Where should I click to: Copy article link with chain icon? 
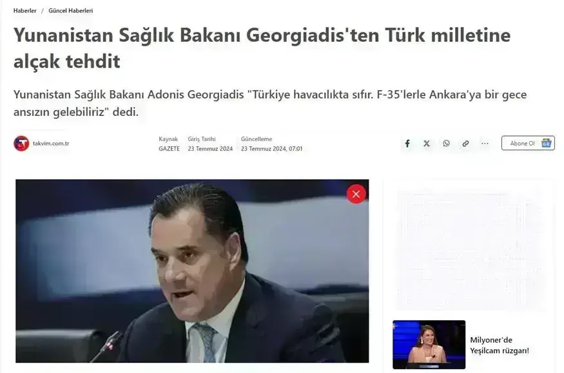pyautogui.click(x=465, y=144)
